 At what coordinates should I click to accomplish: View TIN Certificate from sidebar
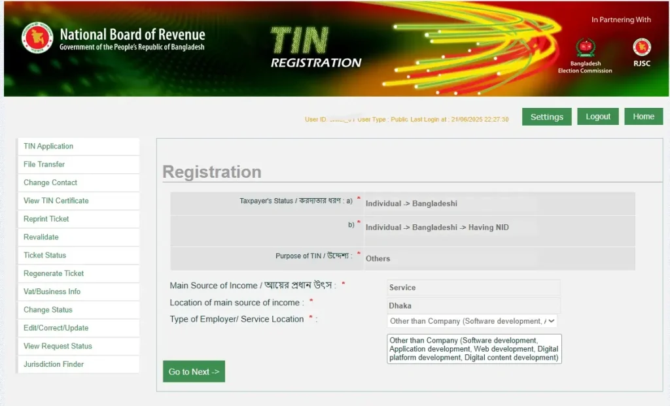point(56,201)
